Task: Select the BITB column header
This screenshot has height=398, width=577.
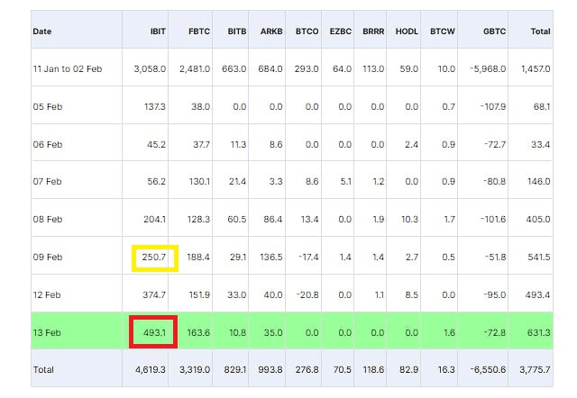Action: click(x=237, y=32)
